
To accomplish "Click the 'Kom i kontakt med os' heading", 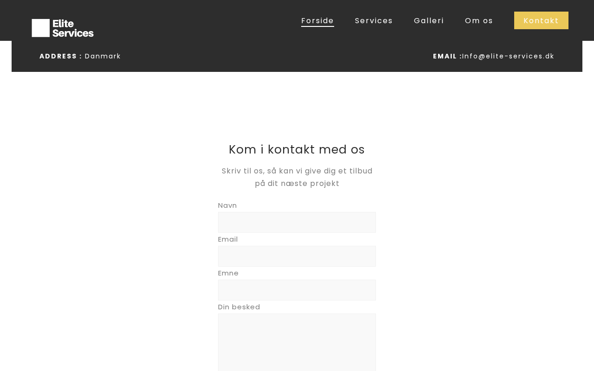I will pos(297,149).
